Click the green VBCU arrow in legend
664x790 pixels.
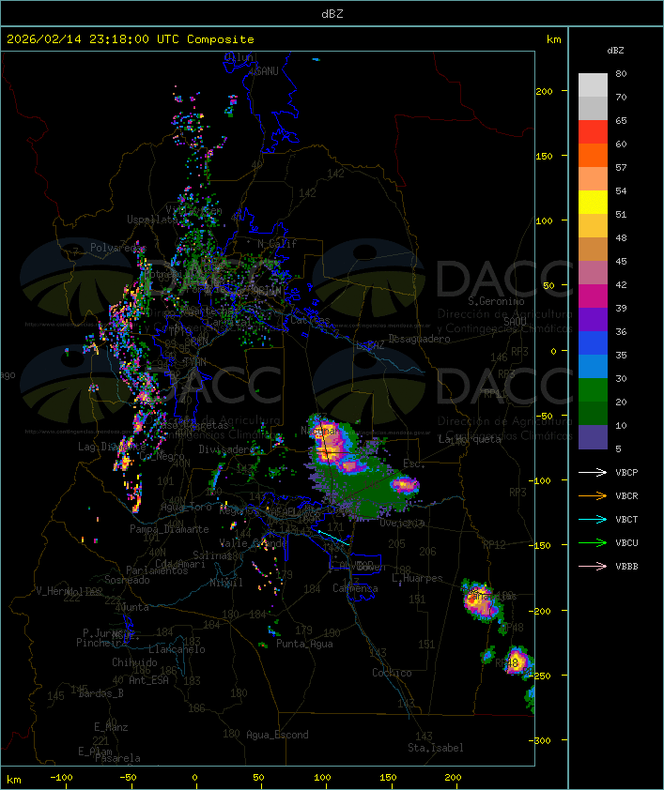point(593,542)
